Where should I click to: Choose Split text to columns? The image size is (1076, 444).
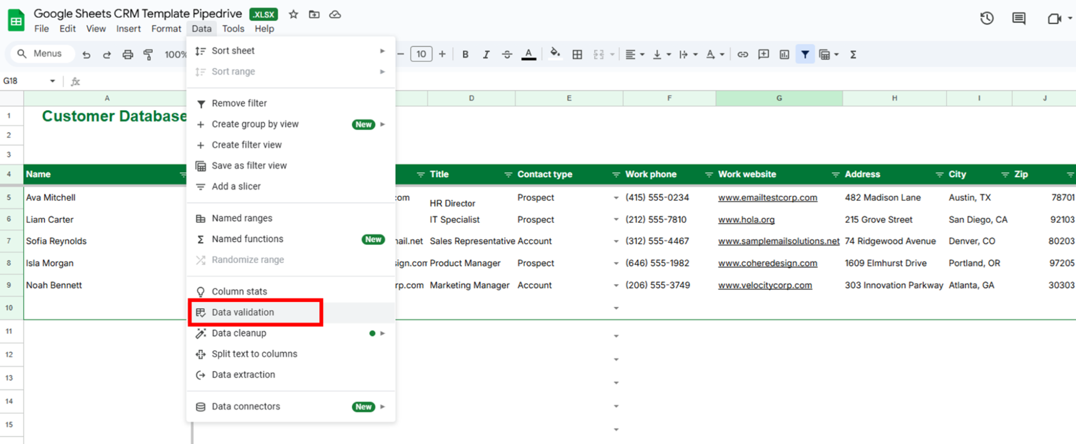click(x=254, y=354)
